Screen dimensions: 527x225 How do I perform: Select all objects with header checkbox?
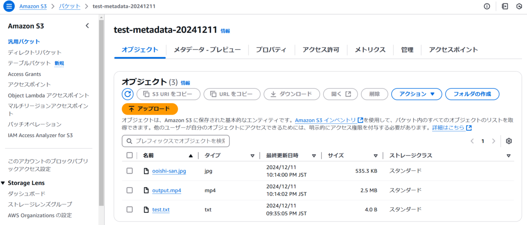[130, 155]
